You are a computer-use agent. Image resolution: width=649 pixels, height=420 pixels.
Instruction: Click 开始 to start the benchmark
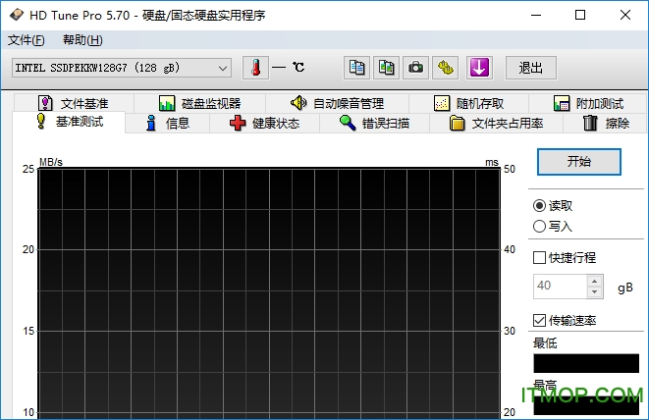[579, 161]
